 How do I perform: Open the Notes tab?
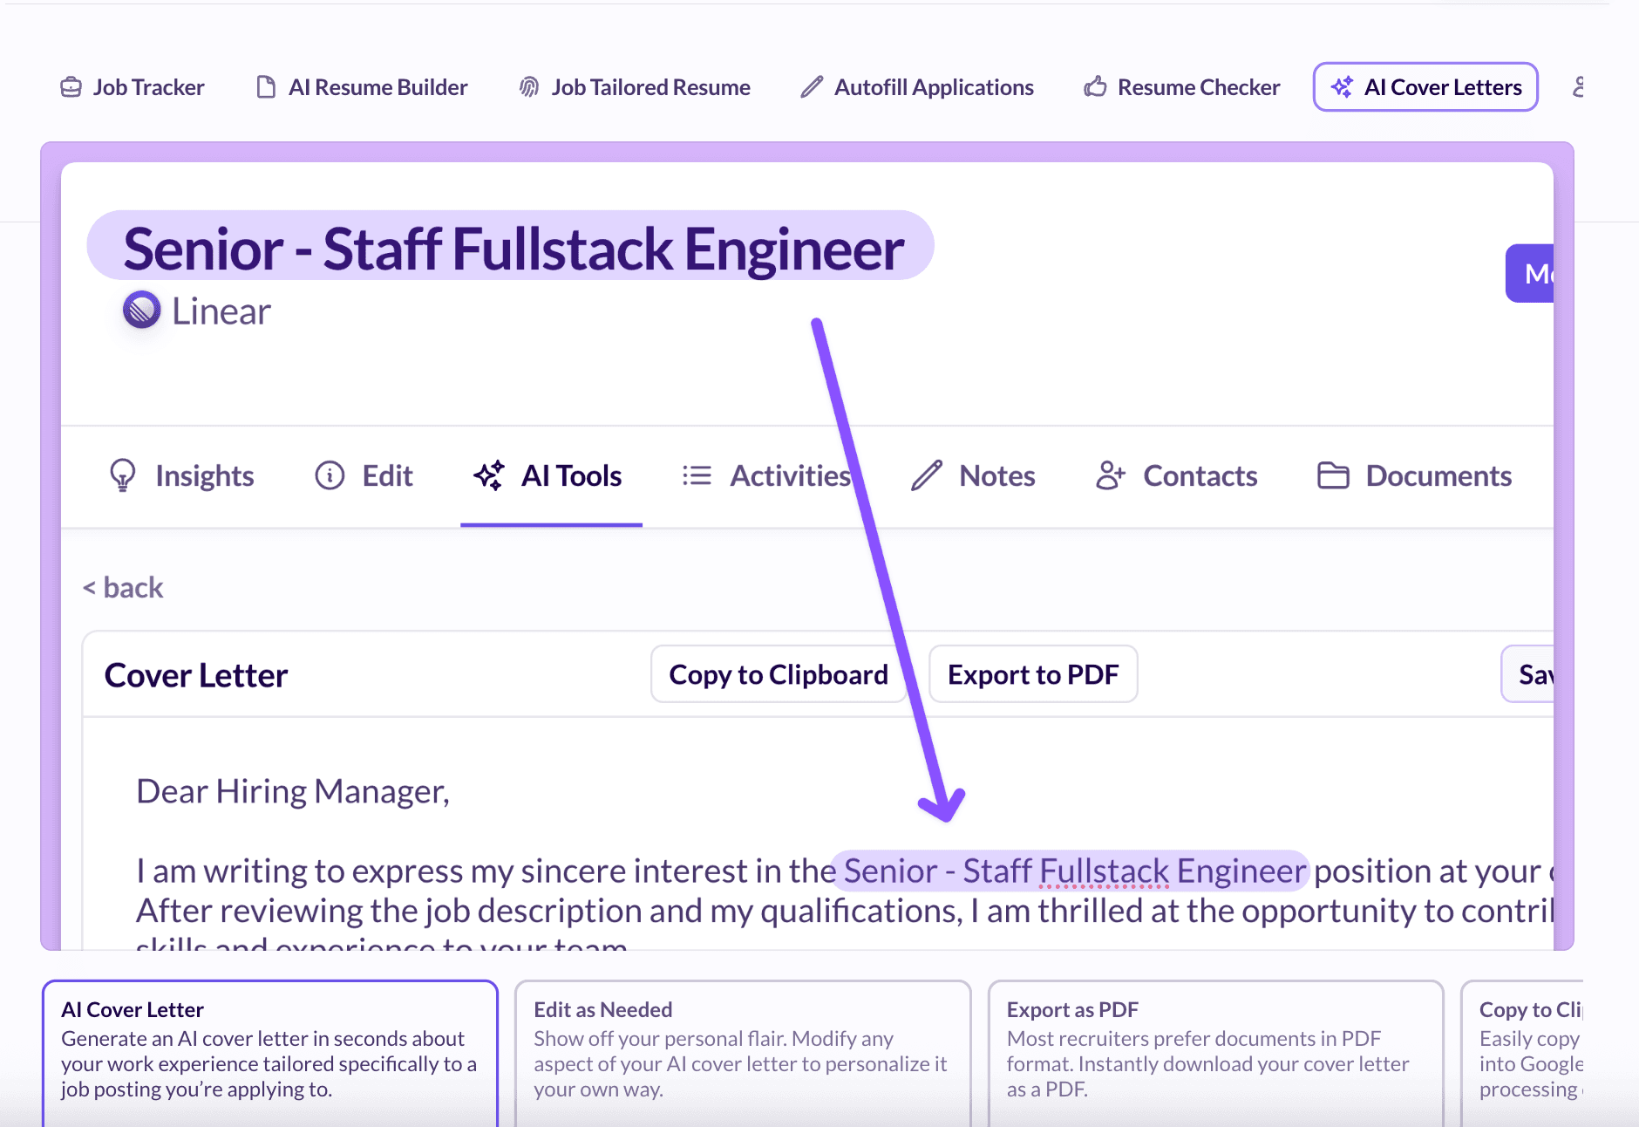[x=973, y=475]
